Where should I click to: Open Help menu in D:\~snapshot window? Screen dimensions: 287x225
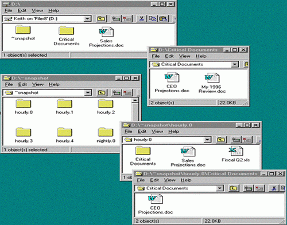click(54, 84)
